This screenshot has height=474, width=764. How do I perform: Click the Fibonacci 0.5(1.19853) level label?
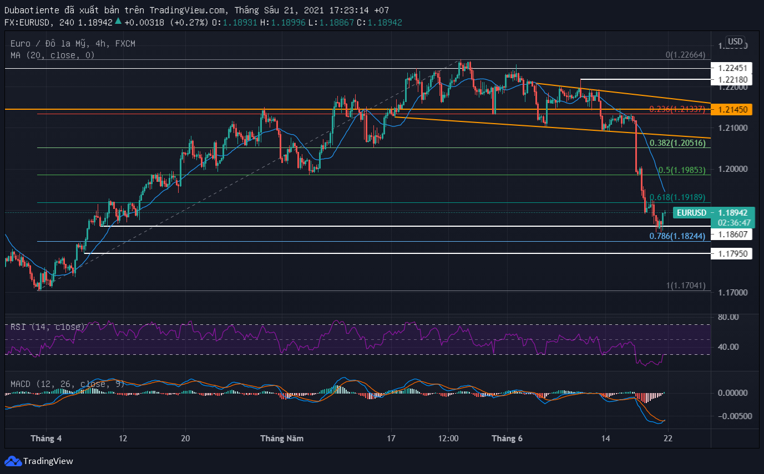[x=681, y=170]
